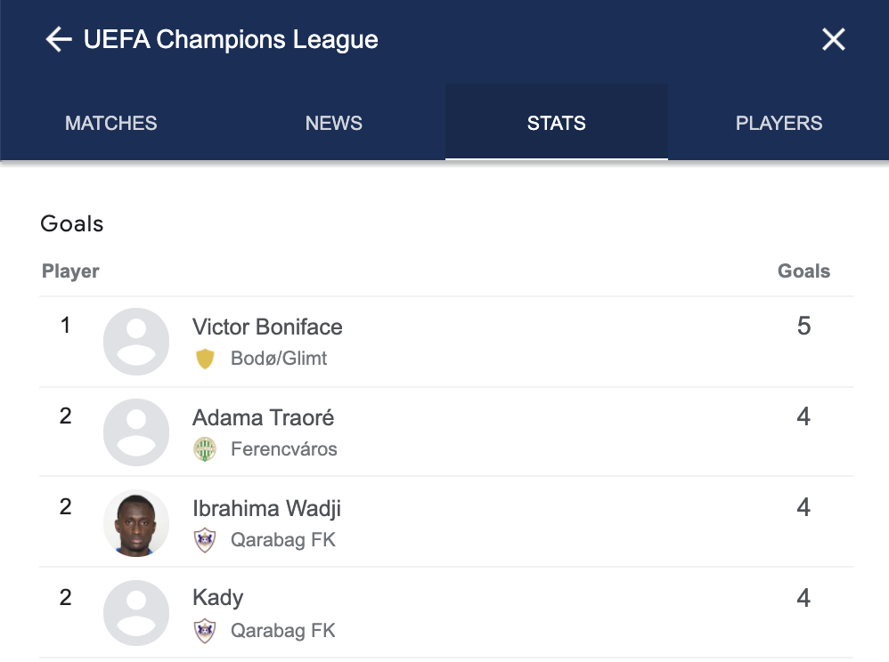Select Ibrahima Wadji player name
The width and height of the screenshot is (889, 662).
(266, 508)
